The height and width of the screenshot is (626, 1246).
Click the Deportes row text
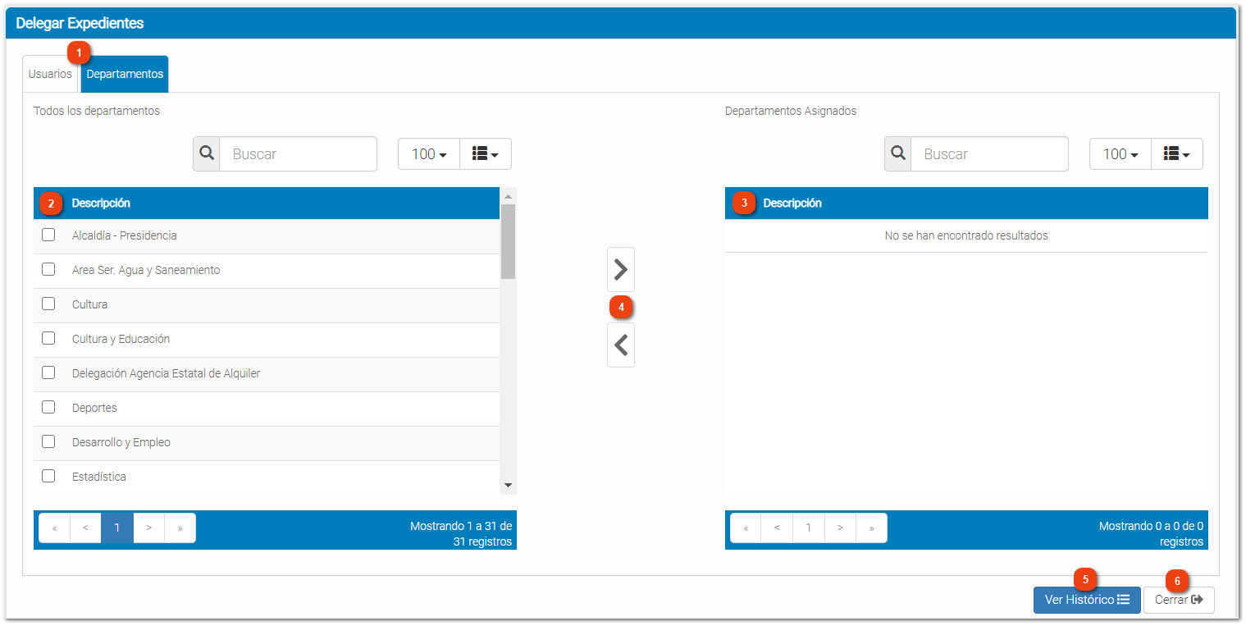94,408
